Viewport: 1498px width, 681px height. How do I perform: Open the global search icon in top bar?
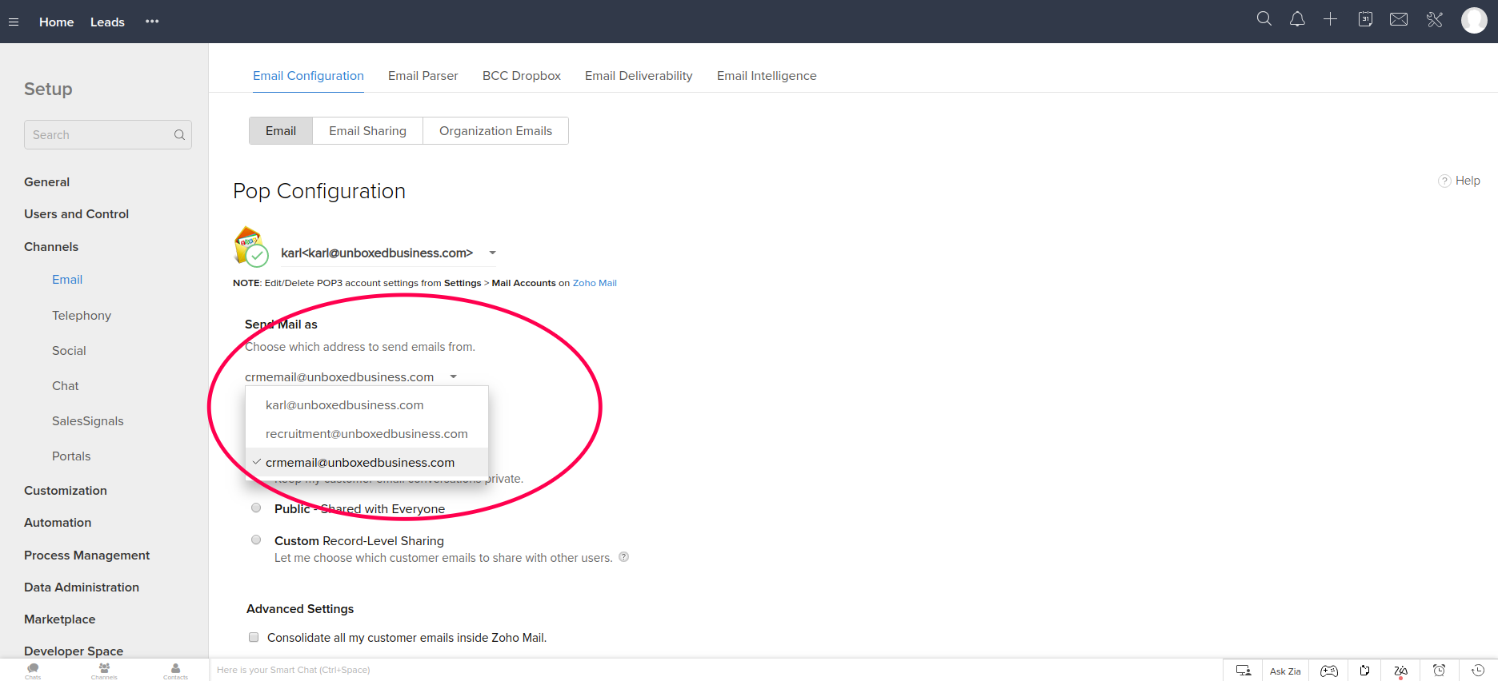[x=1264, y=19]
